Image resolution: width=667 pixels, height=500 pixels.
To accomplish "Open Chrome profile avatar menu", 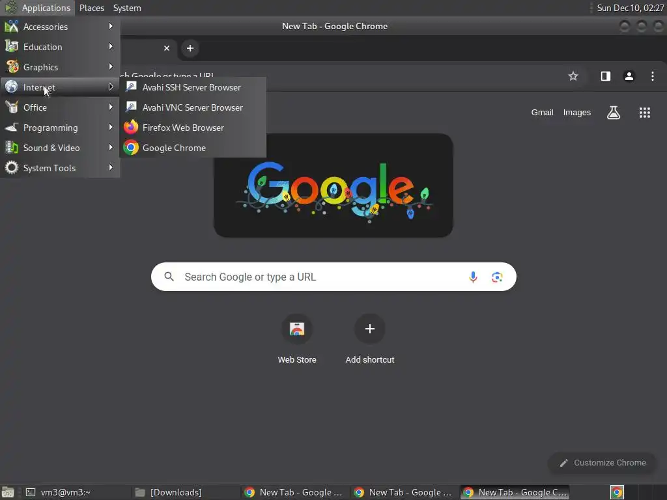I will tap(629, 76).
